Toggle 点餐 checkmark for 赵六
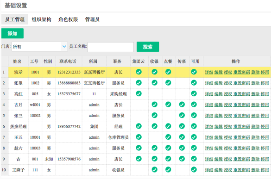 (x=168, y=148)
